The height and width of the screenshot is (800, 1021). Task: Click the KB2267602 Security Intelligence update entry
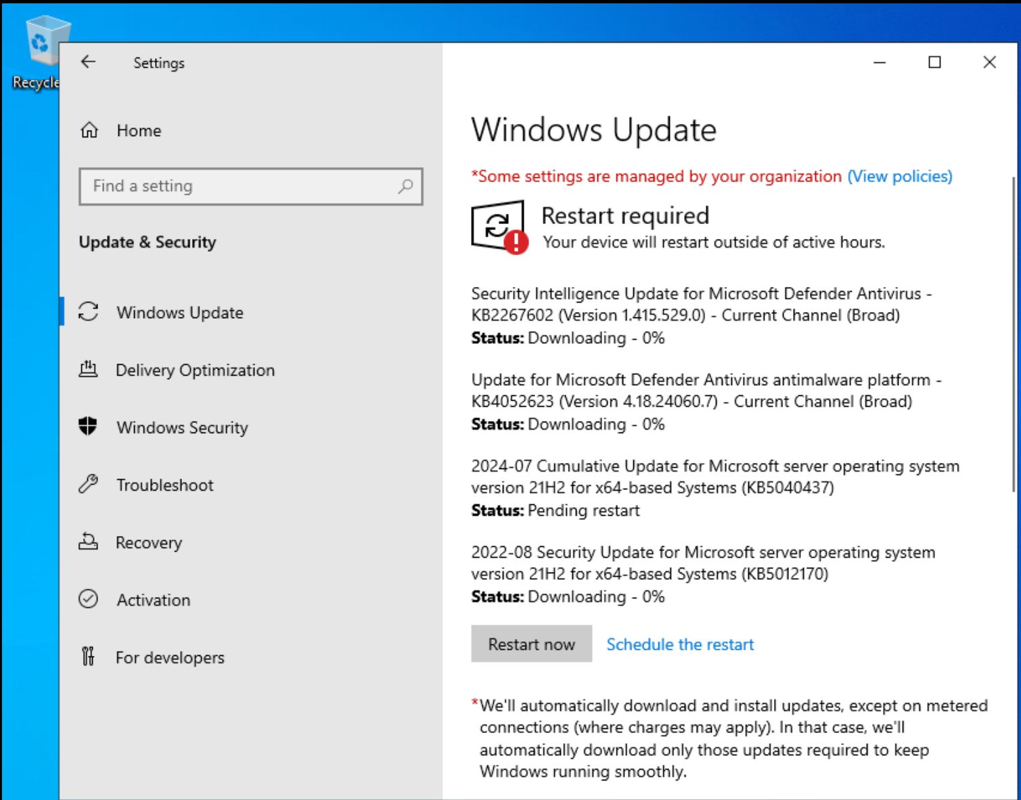[701, 315]
